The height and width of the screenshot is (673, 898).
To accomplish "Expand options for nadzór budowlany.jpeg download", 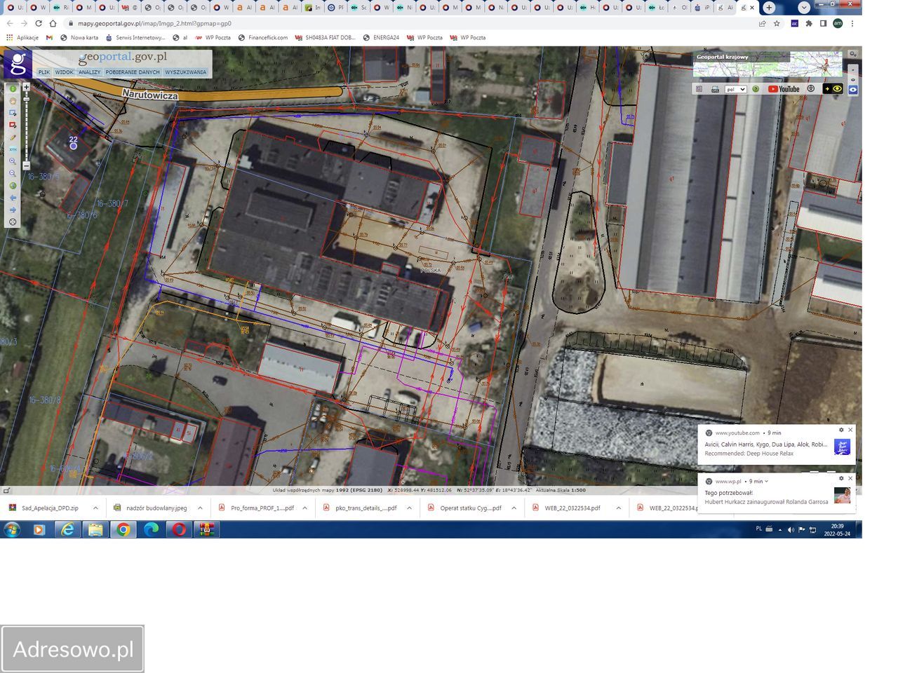I will coord(200,508).
